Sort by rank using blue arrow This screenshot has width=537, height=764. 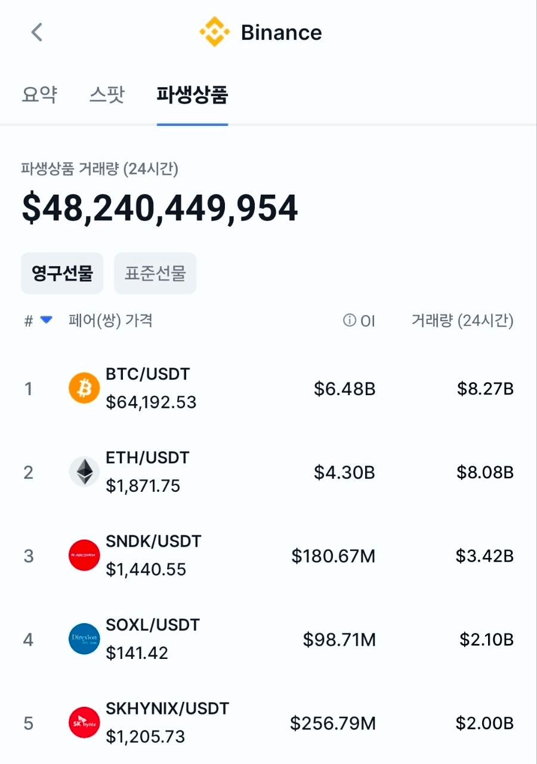tap(46, 321)
